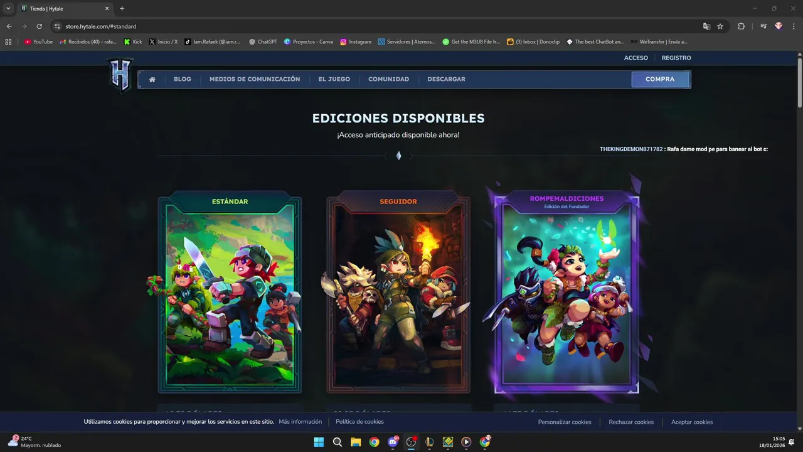803x452 pixels.
Task: Bookmark this page with the star icon
Action: (720, 26)
